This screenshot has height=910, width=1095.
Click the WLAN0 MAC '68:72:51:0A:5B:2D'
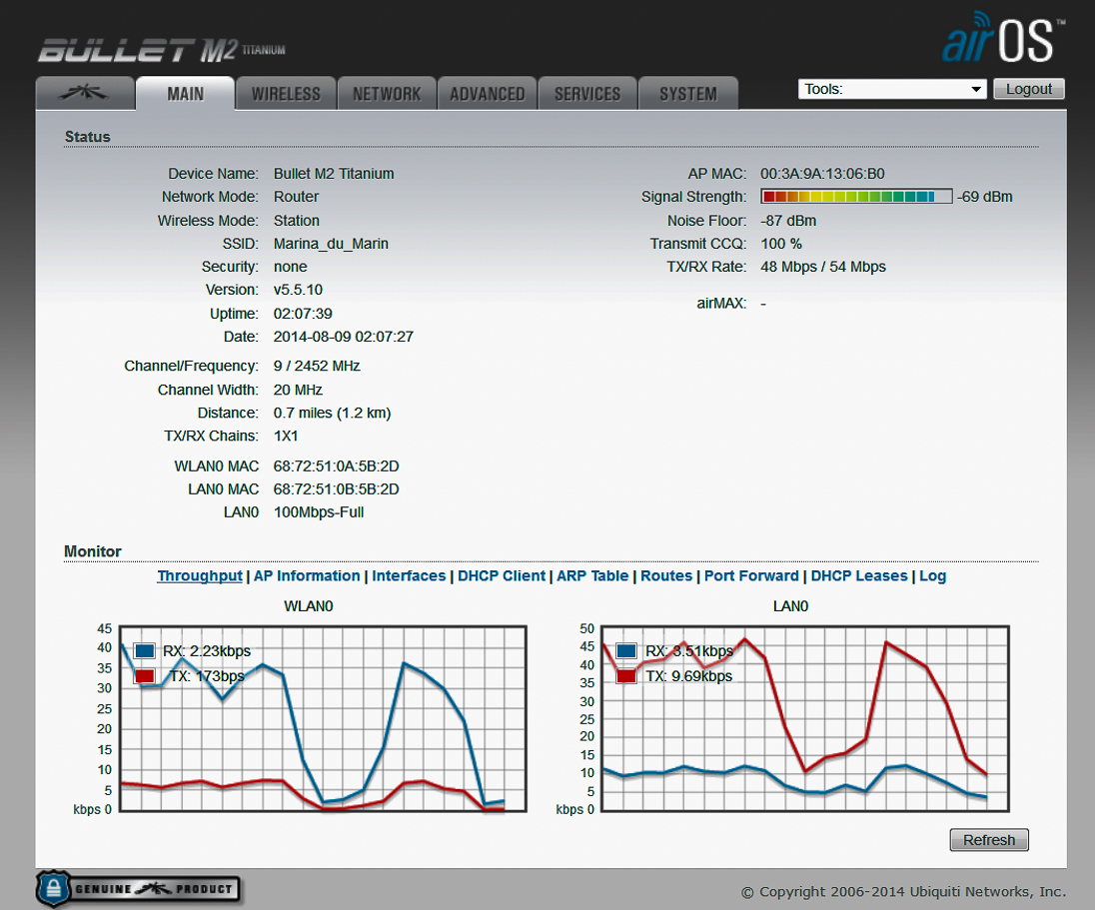tap(336, 466)
